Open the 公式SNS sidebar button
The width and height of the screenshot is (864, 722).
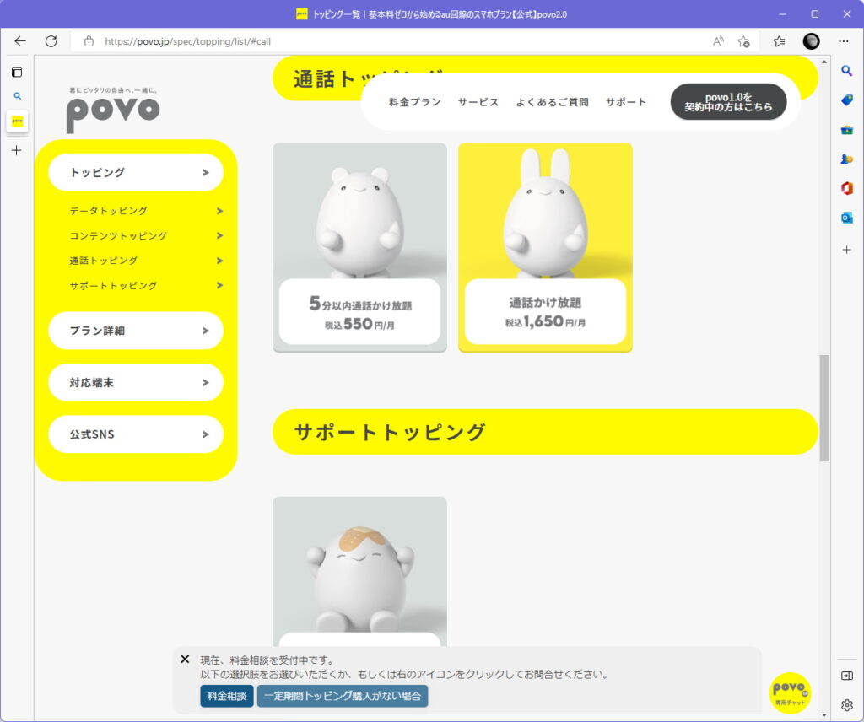click(x=136, y=434)
